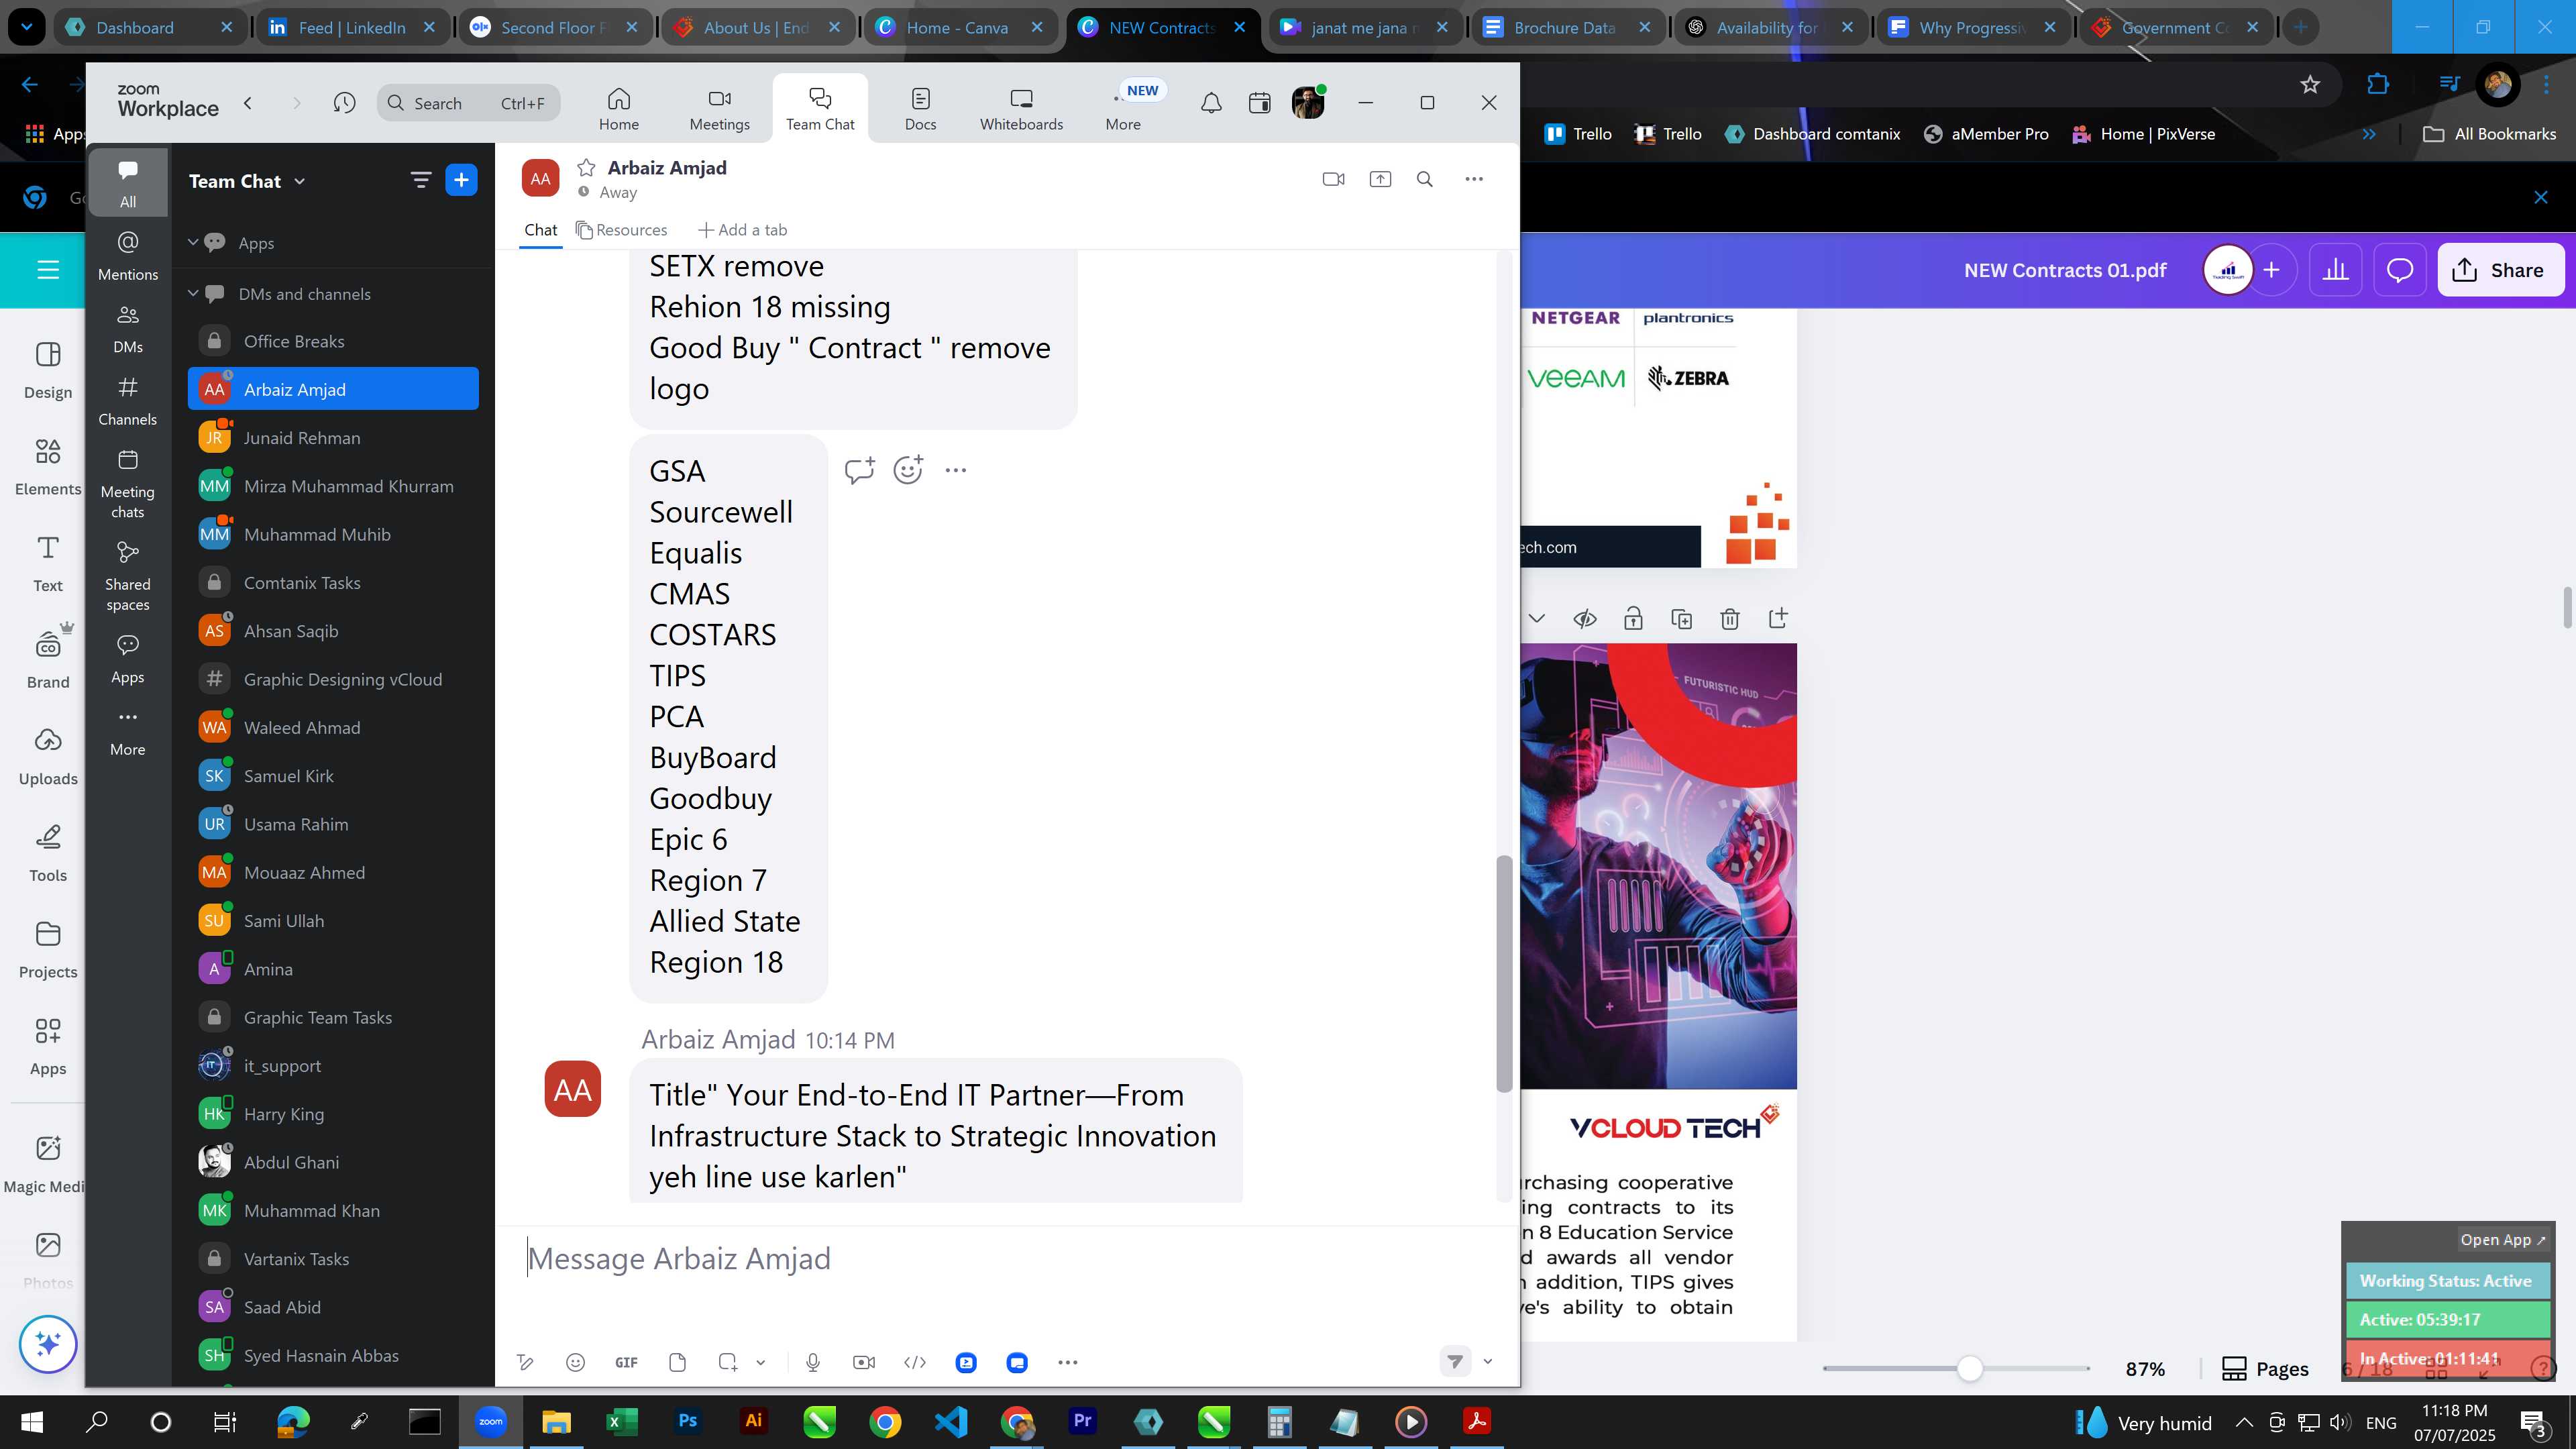This screenshot has height=1449, width=2576.
Task: Open the send options dropdown arrow
Action: pos(1487,1361)
